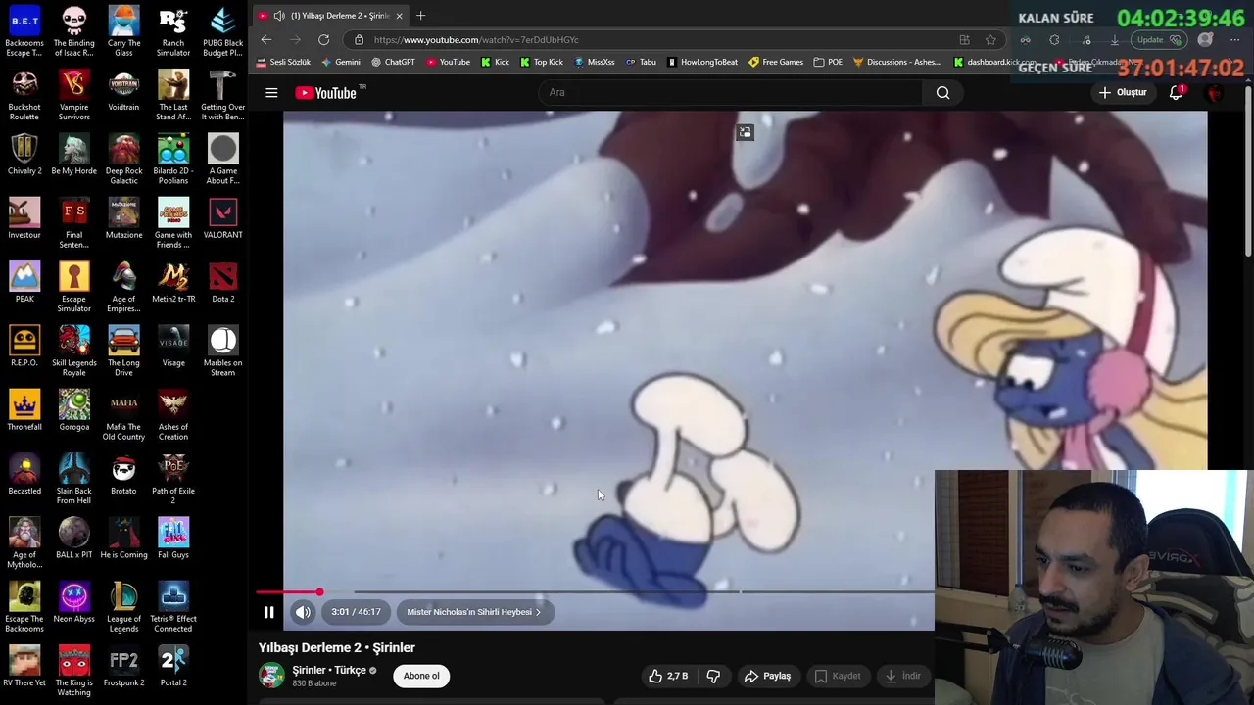Reload the browser page

pos(324,39)
